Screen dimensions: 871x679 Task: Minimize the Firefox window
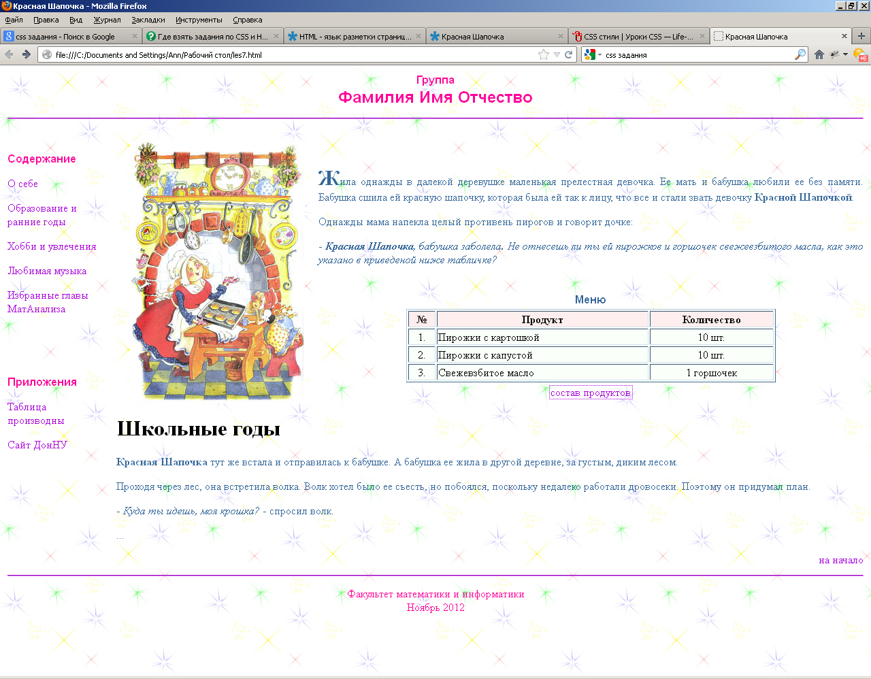(x=840, y=5)
